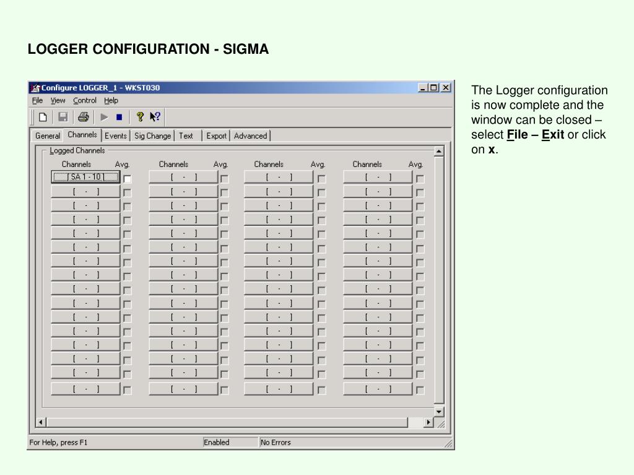Click the last channel button in first column
Viewport: 634px width, 475px height.
pyautogui.click(x=85, y=389)
